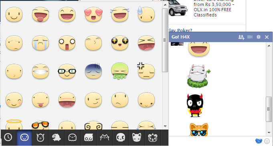
Task: Click chat conversation scroll up arrow
Action: point(269,45)
